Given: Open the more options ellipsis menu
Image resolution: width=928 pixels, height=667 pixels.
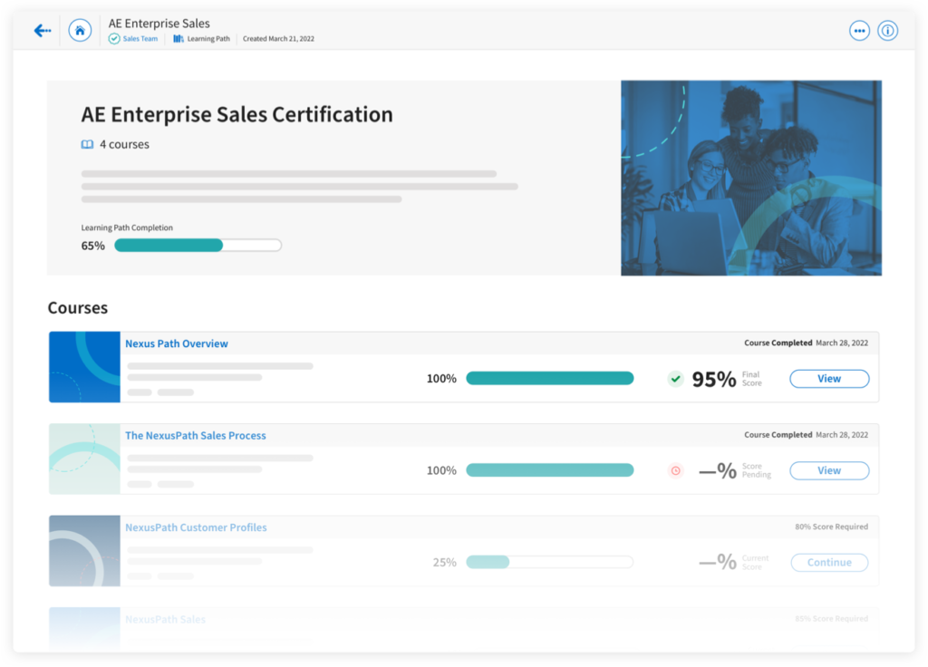Looking at the screenshot, I should tap(859, 31).
